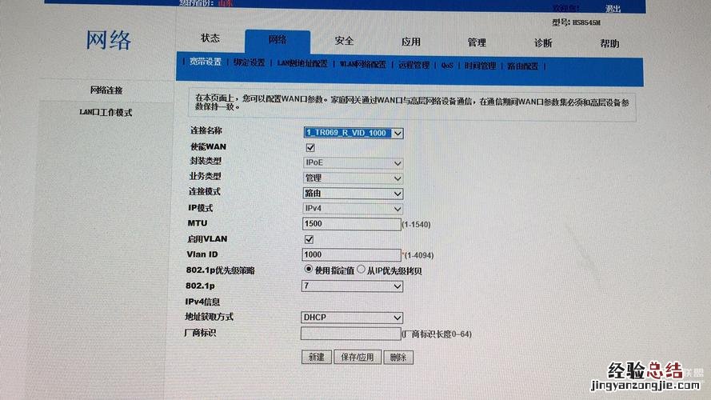This screenshot has height=400, width=711.
Task: Open the 绑定设置 submenu
Action: (249, 62)
